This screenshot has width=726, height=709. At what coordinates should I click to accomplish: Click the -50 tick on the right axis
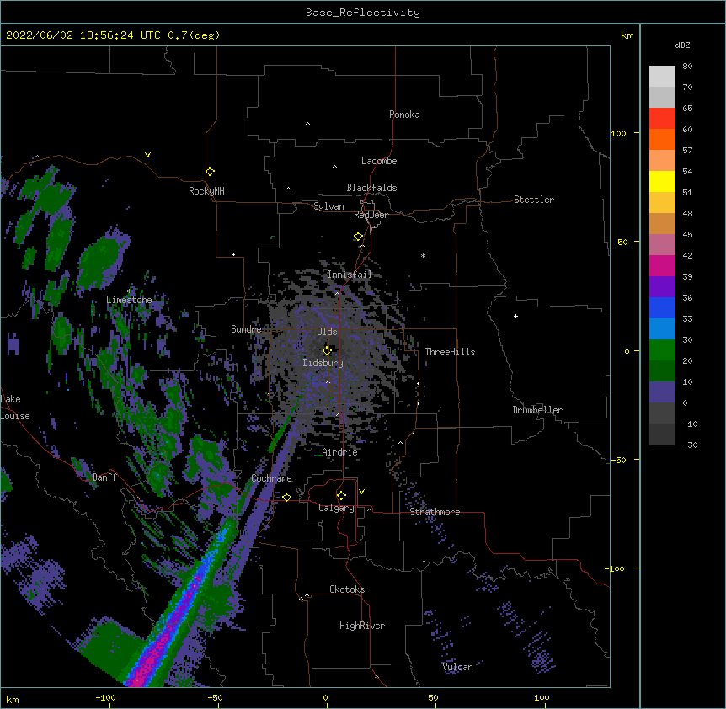coord(618,460)
